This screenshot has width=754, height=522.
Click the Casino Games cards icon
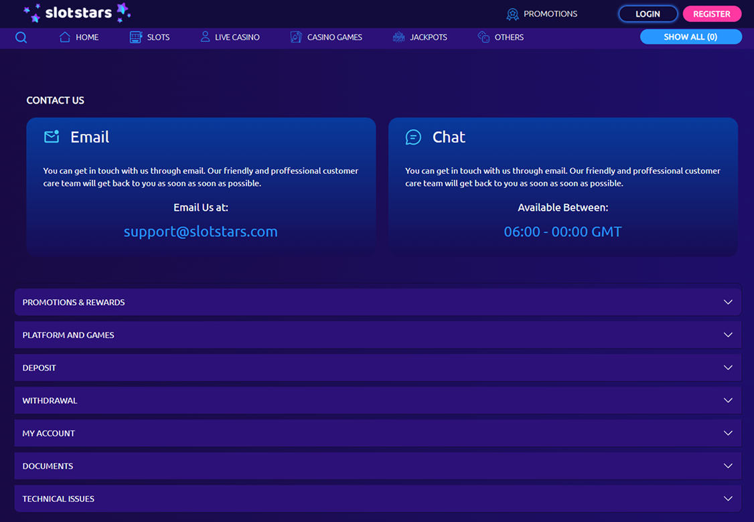pyautogui.click(x=296, y=37)
